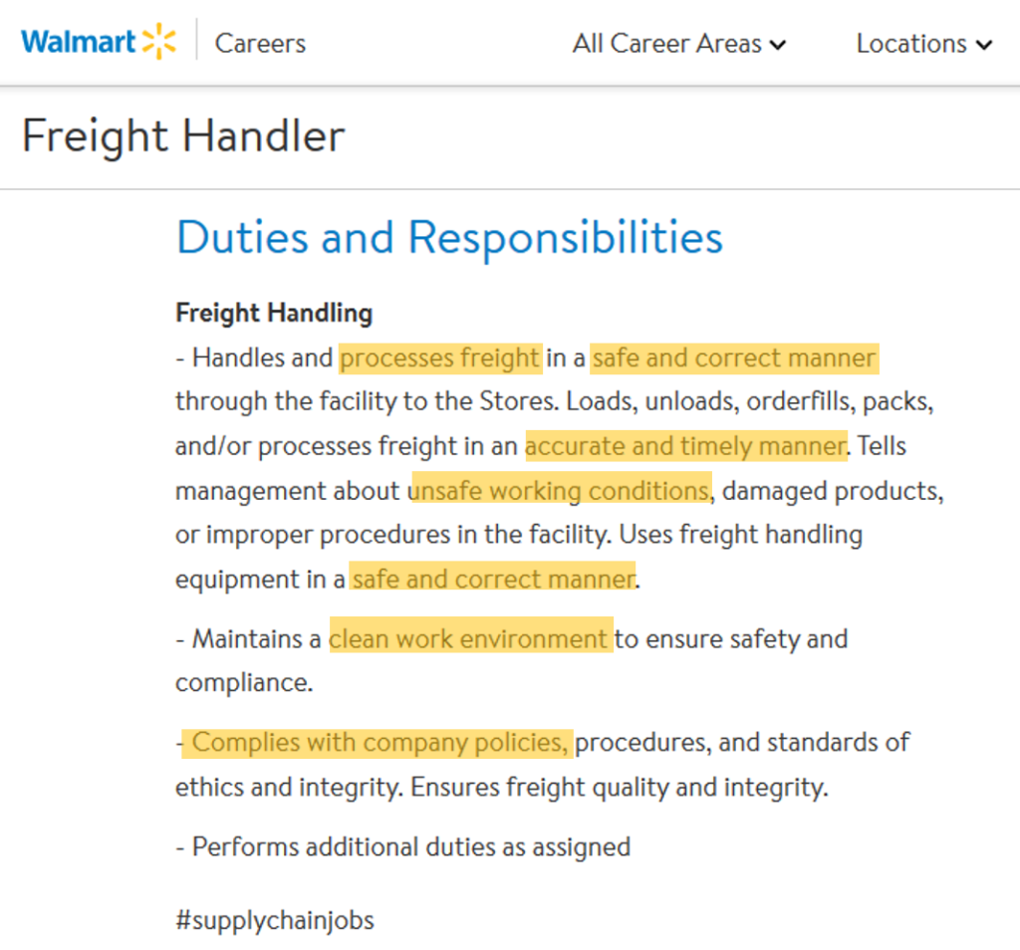Click the highlighted 'unsafe working conditions' phrase
The image size is (1020, 950).
562,490
